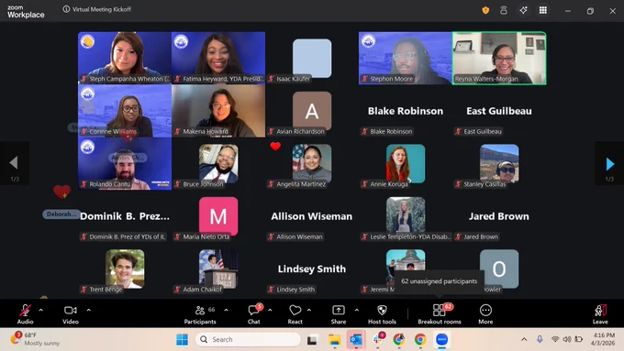Open the taskbar clock showing 4:16 PM
This screenshot has width=624, height=351.
tap(603, 339)
